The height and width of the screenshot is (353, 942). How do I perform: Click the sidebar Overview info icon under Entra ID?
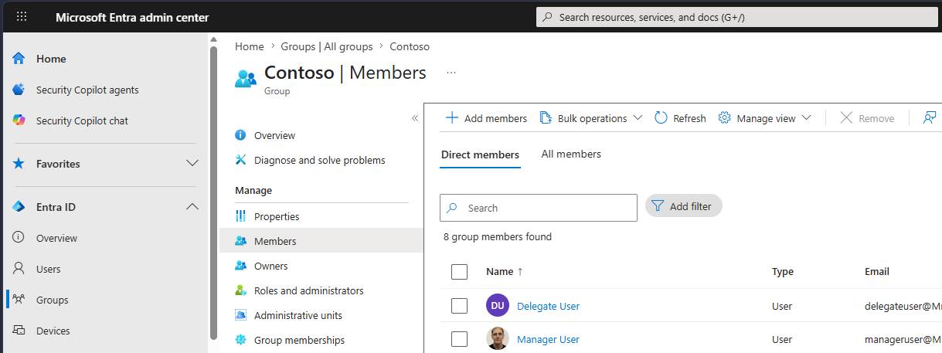19,238
